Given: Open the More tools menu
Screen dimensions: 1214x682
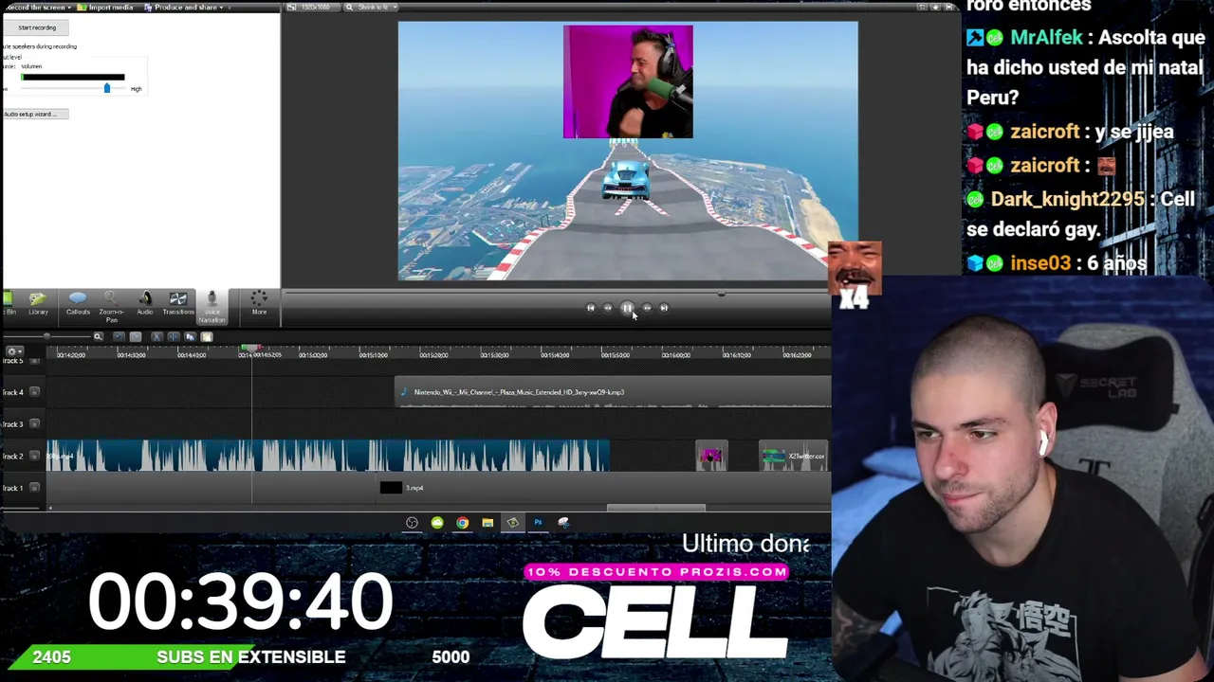Looking at the screenshot, I should pos(259,304).
